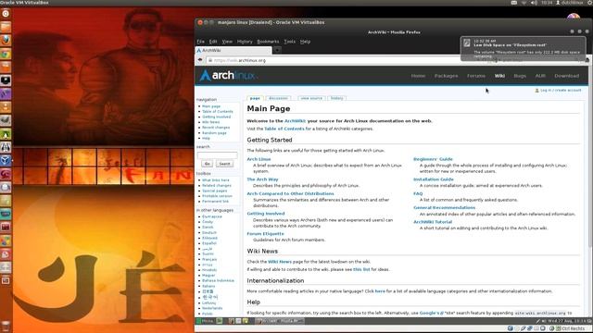Screen dimensions: 593x333
Task: Go to Home in Arch navbar
Action: 418,76
